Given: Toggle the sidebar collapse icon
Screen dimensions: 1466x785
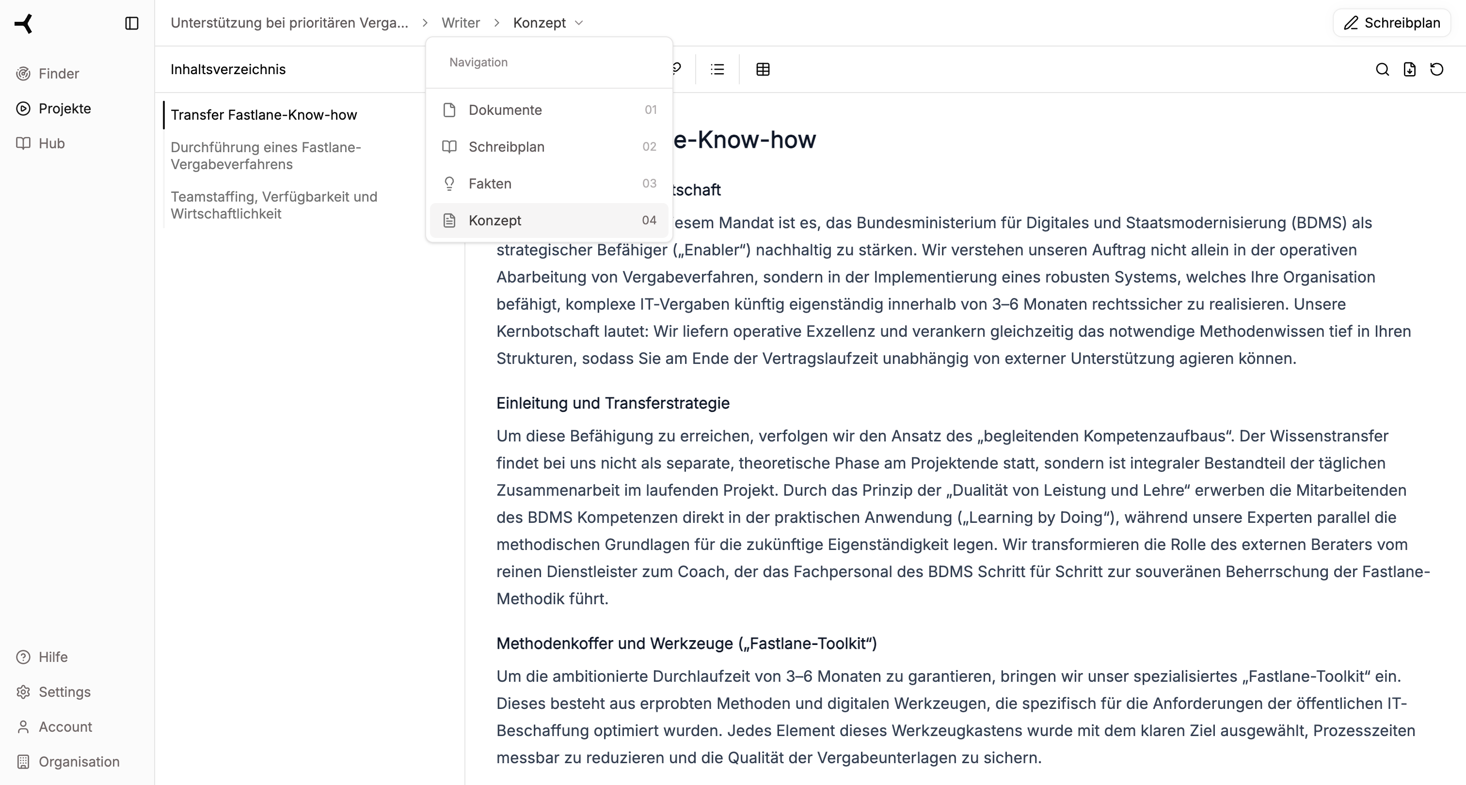Looking at the screenshot, I should [x=131, y=23].
